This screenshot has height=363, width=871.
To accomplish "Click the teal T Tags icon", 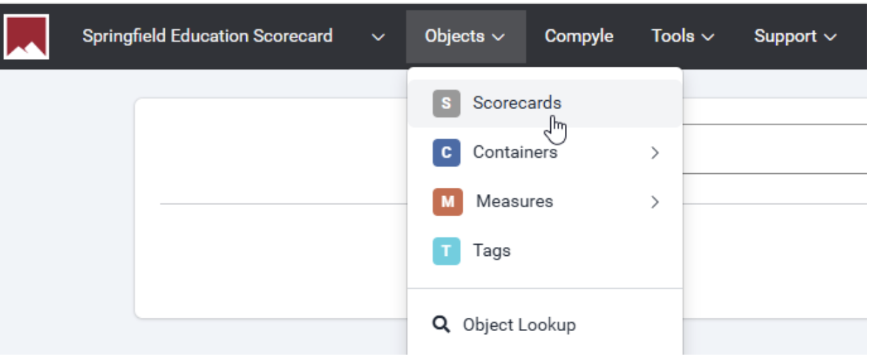I will tap(446, 251).
